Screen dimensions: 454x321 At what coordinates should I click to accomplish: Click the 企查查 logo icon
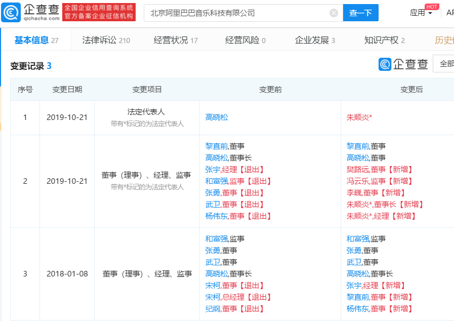point(11,13)
